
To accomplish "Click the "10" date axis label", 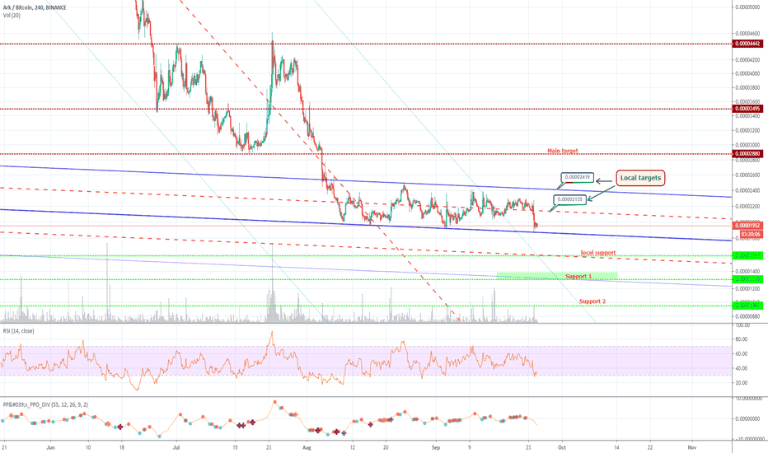I will coord(88,447).
